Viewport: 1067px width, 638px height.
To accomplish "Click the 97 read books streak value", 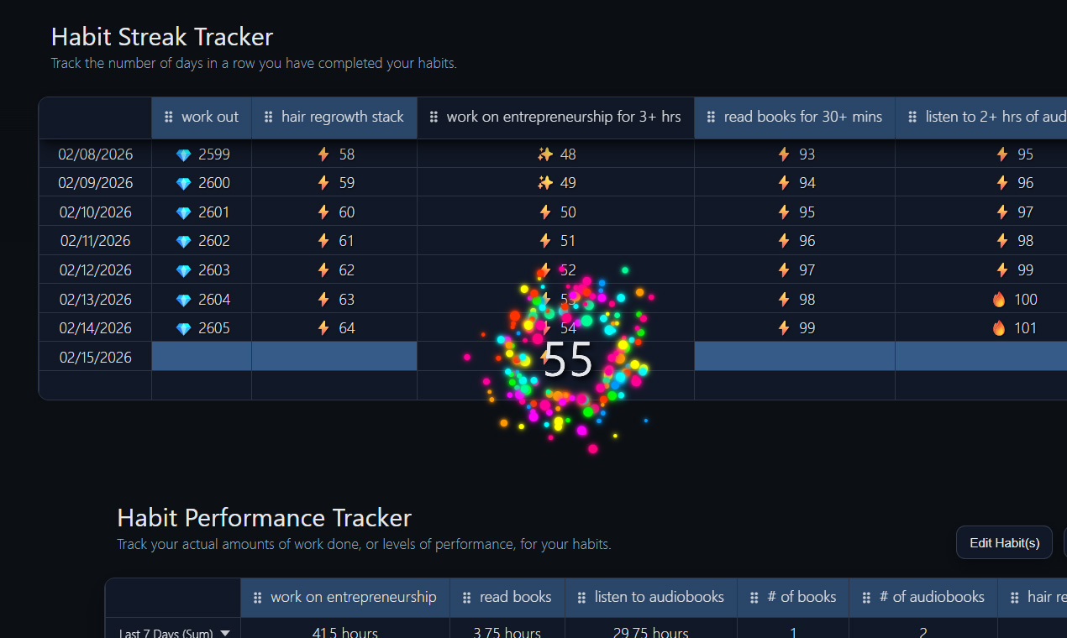I will (807, 270).
